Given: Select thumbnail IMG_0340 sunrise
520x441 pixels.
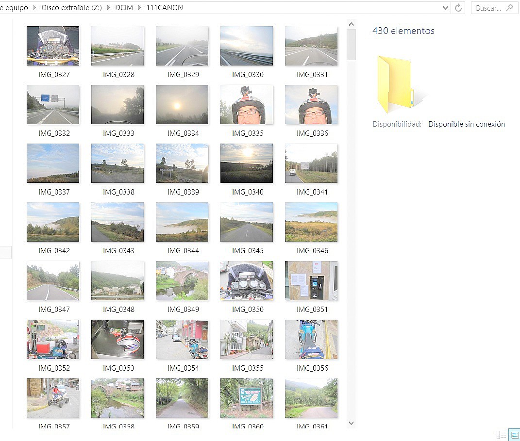Looking at the screenshot, I should tap(247, 163).
